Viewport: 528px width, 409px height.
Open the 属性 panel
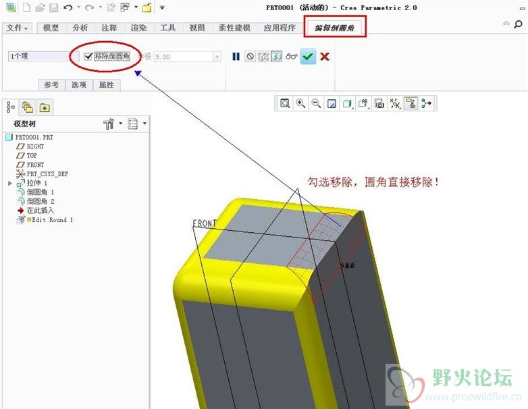(x=107, y=85)
